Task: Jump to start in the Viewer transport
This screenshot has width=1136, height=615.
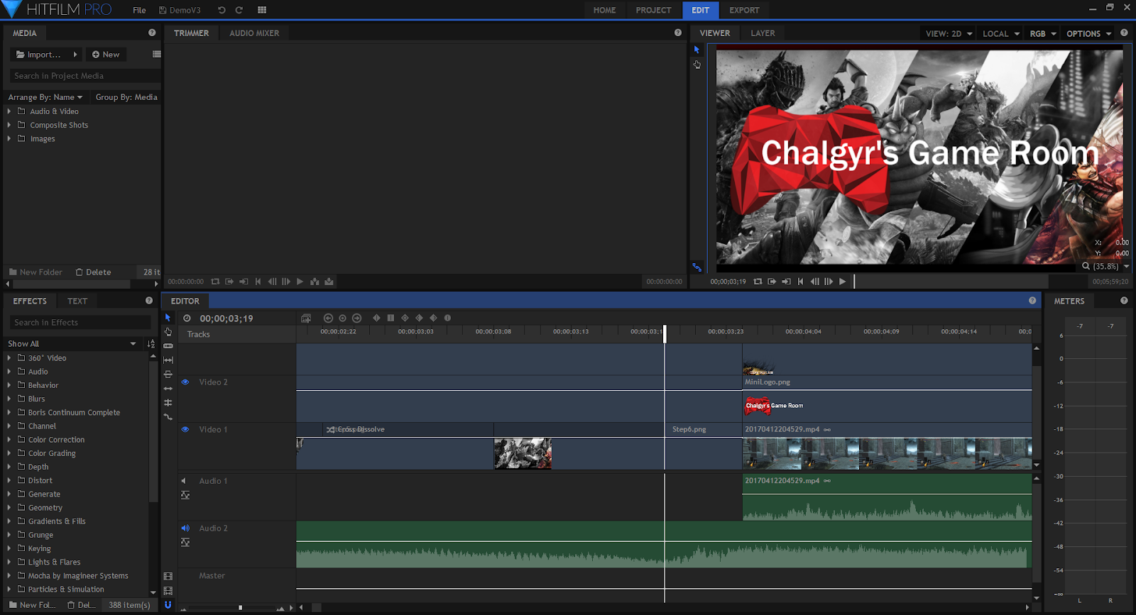Action: point(800,282)
